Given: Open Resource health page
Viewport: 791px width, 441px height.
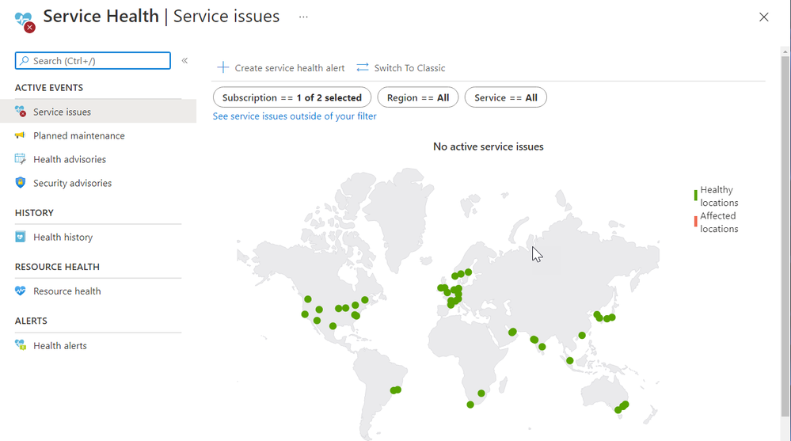Looking at the screenshot, I should click(x=67, y=291).
